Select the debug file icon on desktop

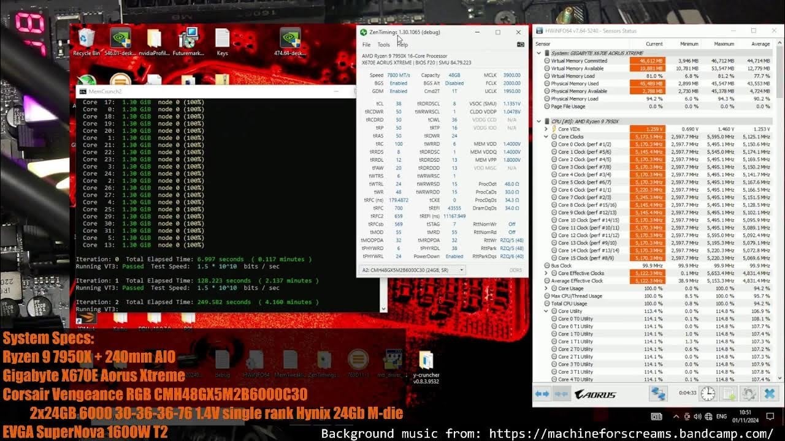click(223, 364)
